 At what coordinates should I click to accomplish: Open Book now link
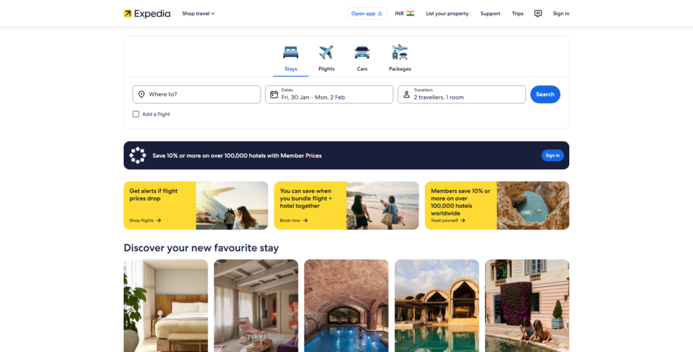click(x=294, y=220)
